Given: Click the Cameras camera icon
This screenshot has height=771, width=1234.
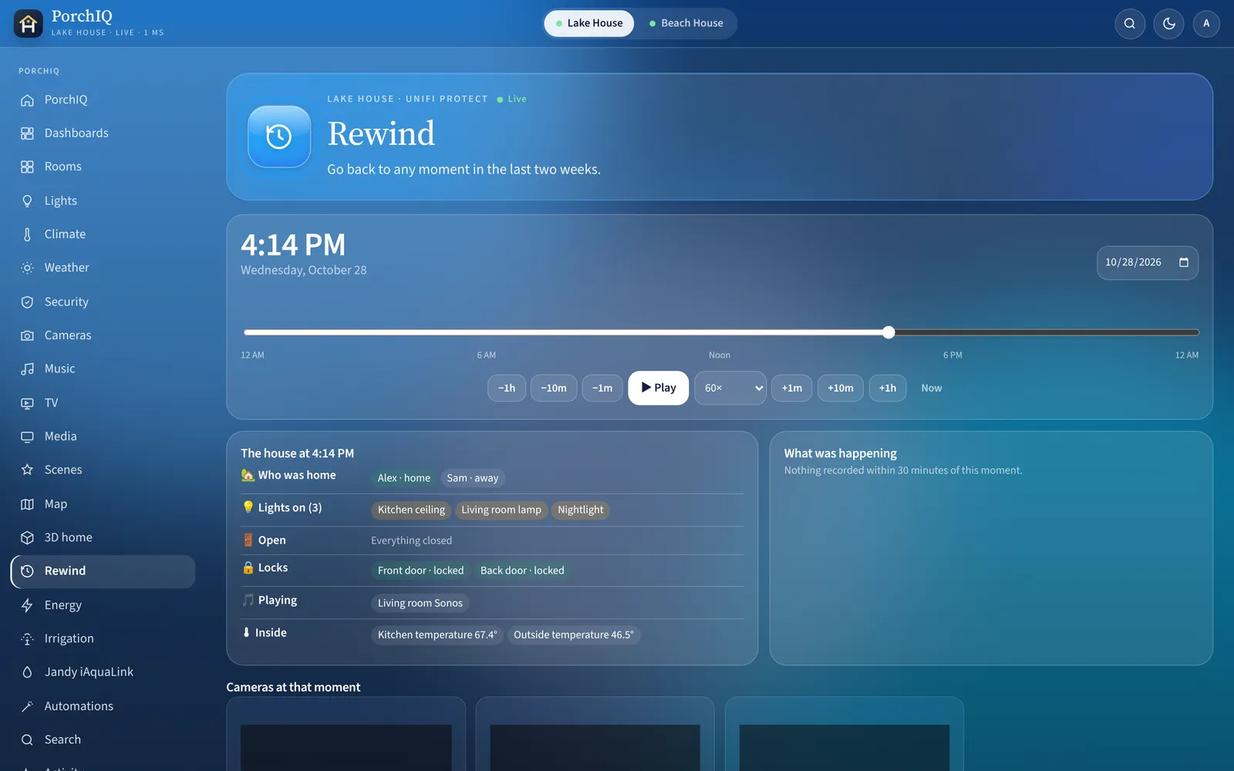Looking at the screenshot, I should pyautogui.click(x=27, y=335).
